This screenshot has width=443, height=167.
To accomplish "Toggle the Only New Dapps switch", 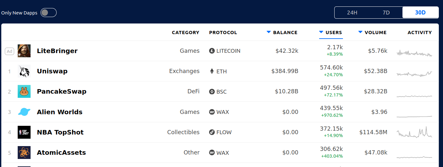I will point(49,13).
